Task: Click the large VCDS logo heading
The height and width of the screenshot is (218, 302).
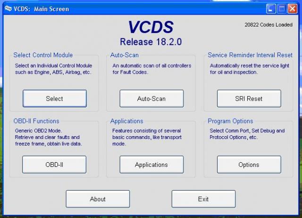Action: [x=151, y=27]
